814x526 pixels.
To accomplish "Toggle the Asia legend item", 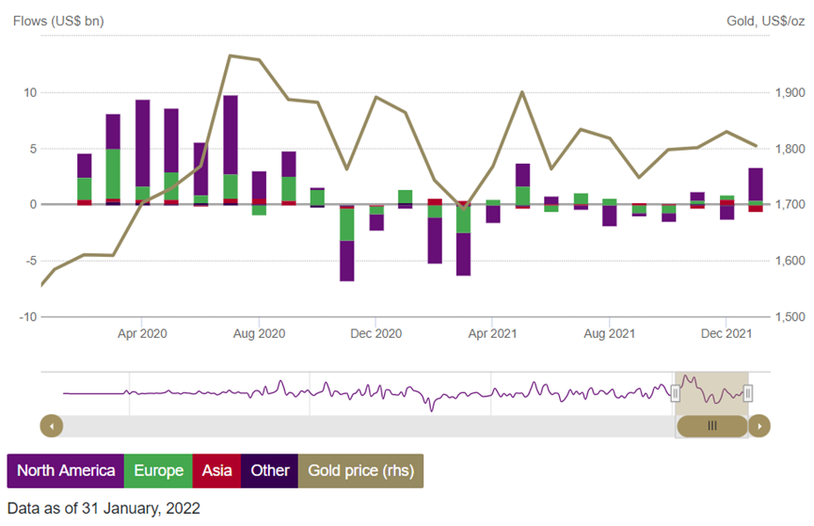I will (x=215, y=470).
